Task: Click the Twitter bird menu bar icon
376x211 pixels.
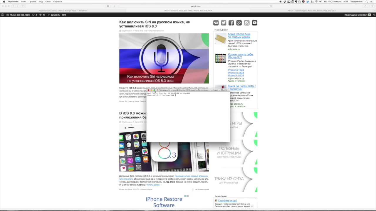Action: (308, 2)
